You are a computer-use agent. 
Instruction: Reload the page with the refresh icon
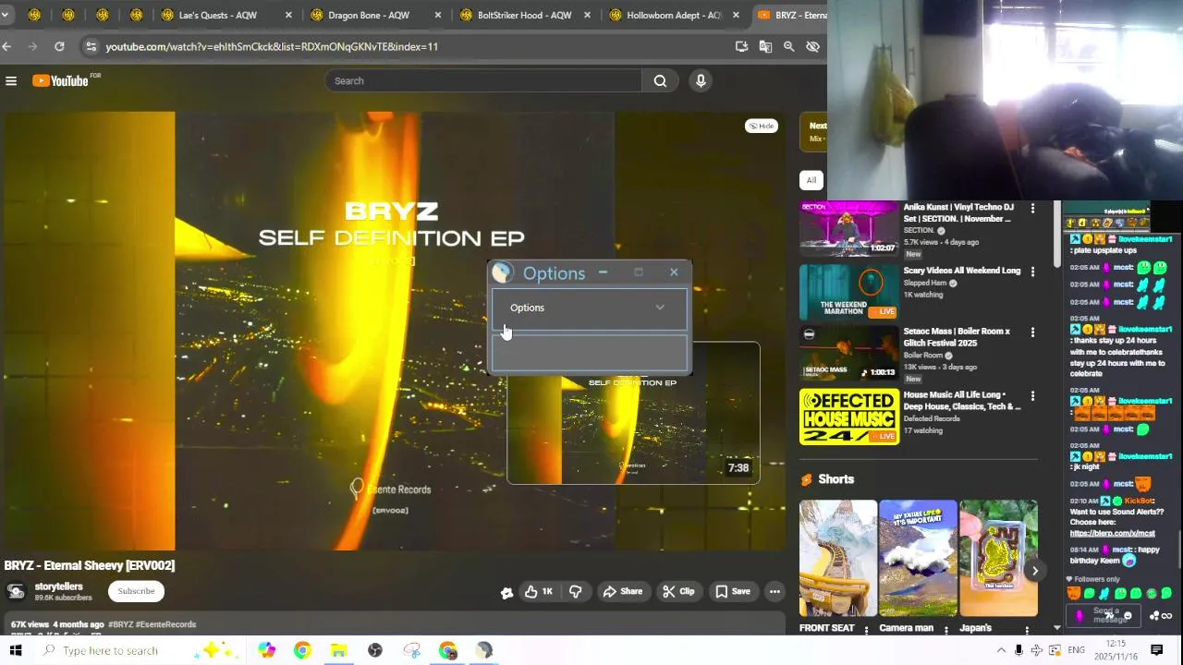59,46
